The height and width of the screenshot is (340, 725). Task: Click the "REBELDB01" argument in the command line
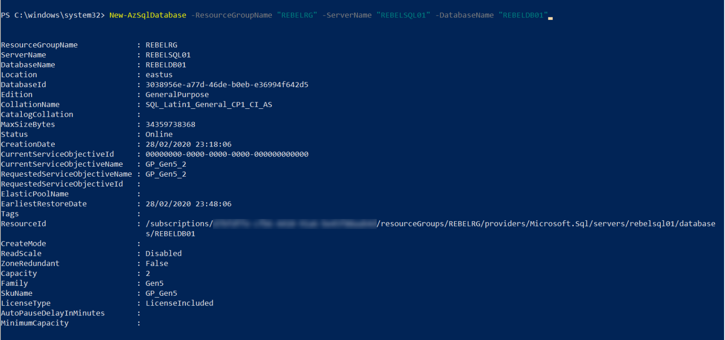(x=523, y=15)
